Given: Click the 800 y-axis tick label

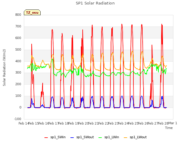Looking at the screenshot, I should tap(18, 15).
